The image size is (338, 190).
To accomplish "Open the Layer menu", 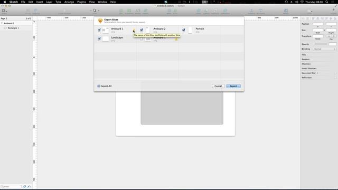I will tap(49, 2).
